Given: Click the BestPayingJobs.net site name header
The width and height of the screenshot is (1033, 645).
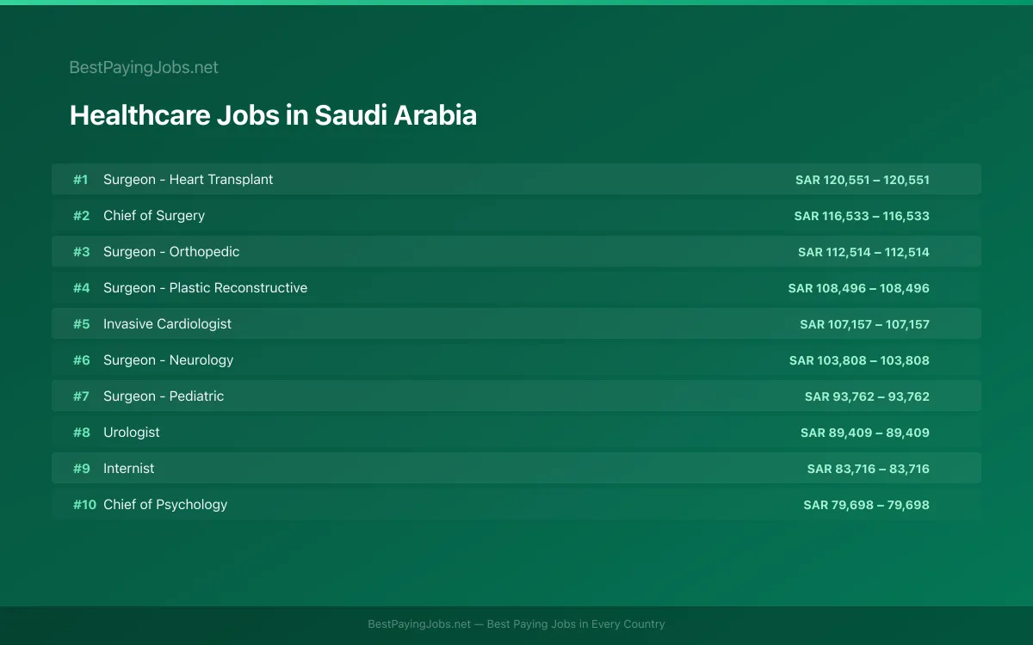Looking at the screenshot, I should pyautogui.click(x=144, y=67).
